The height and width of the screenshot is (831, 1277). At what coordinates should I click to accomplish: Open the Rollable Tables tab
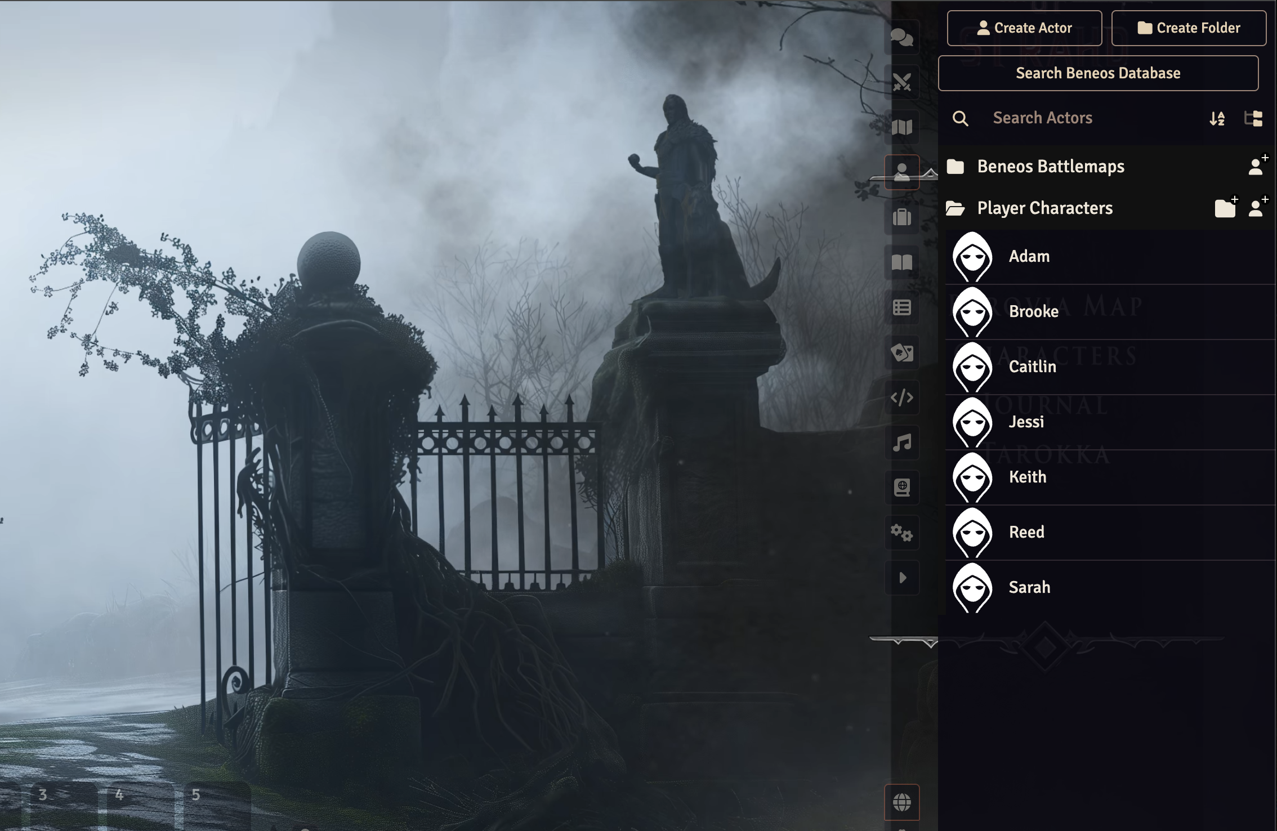[x=901, y=307]
